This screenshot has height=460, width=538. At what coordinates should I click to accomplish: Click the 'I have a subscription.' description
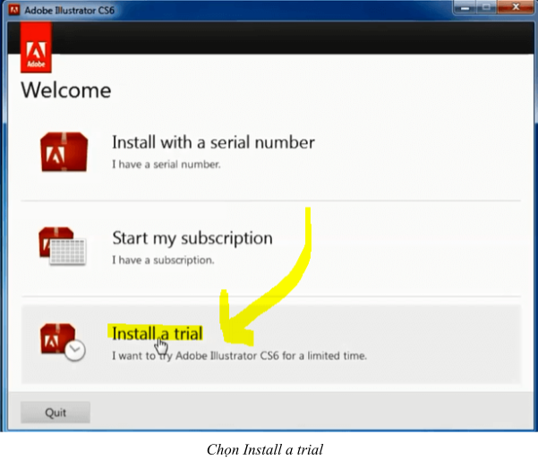tap(163, 260)
